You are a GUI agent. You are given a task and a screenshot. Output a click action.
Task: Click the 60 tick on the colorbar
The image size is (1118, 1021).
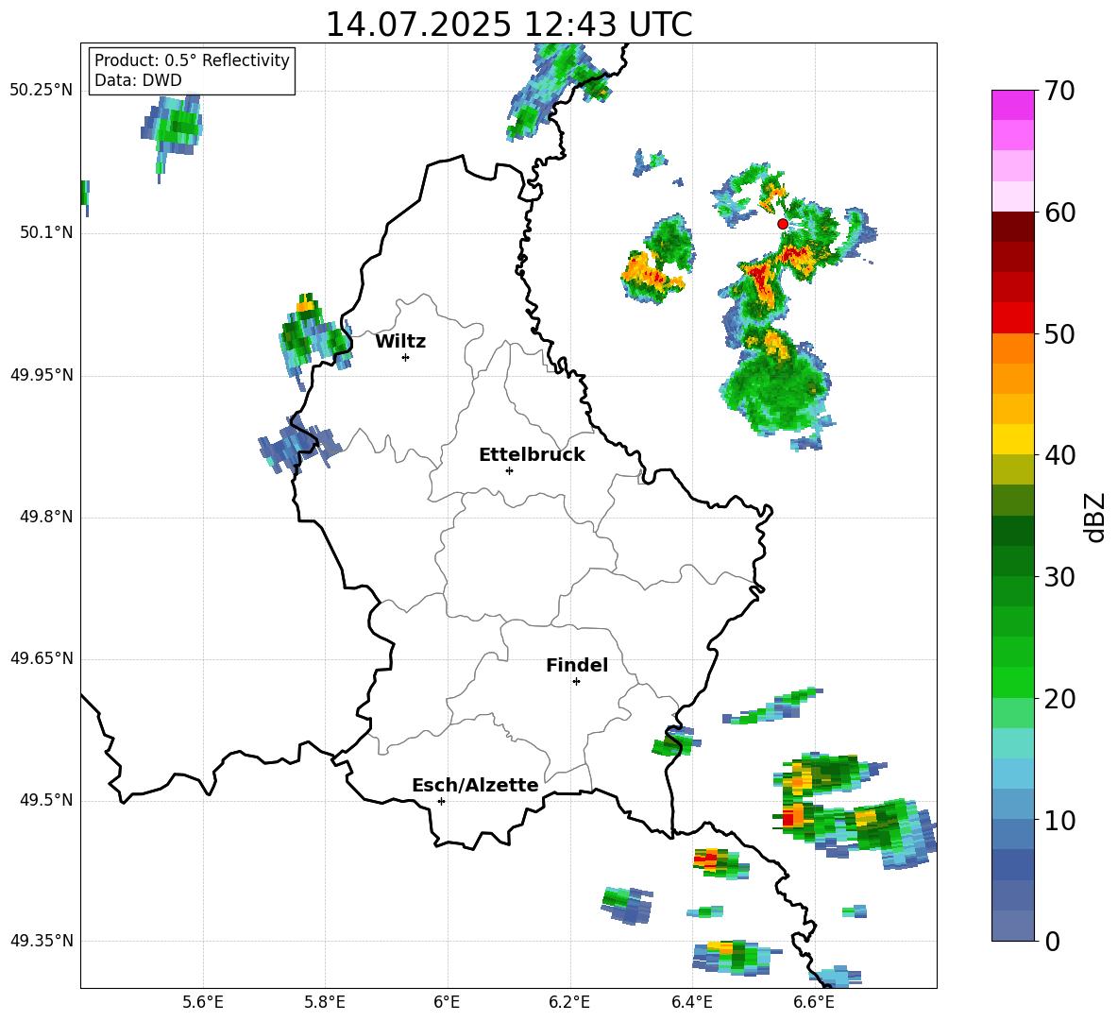(x=1059, y=213)
